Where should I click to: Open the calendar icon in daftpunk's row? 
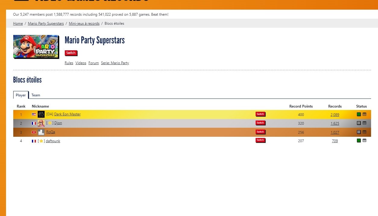(x=364, y=140)
